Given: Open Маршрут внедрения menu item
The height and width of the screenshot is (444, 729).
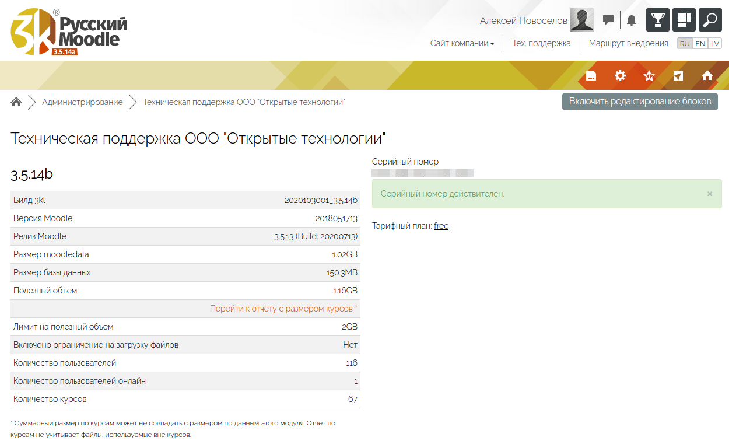Looking at the screenshot, I should tap(628, 43).
